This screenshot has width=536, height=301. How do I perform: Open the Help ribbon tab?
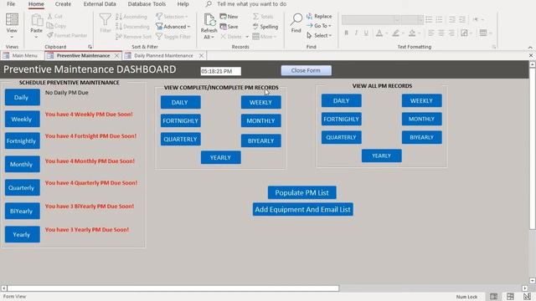183,4
